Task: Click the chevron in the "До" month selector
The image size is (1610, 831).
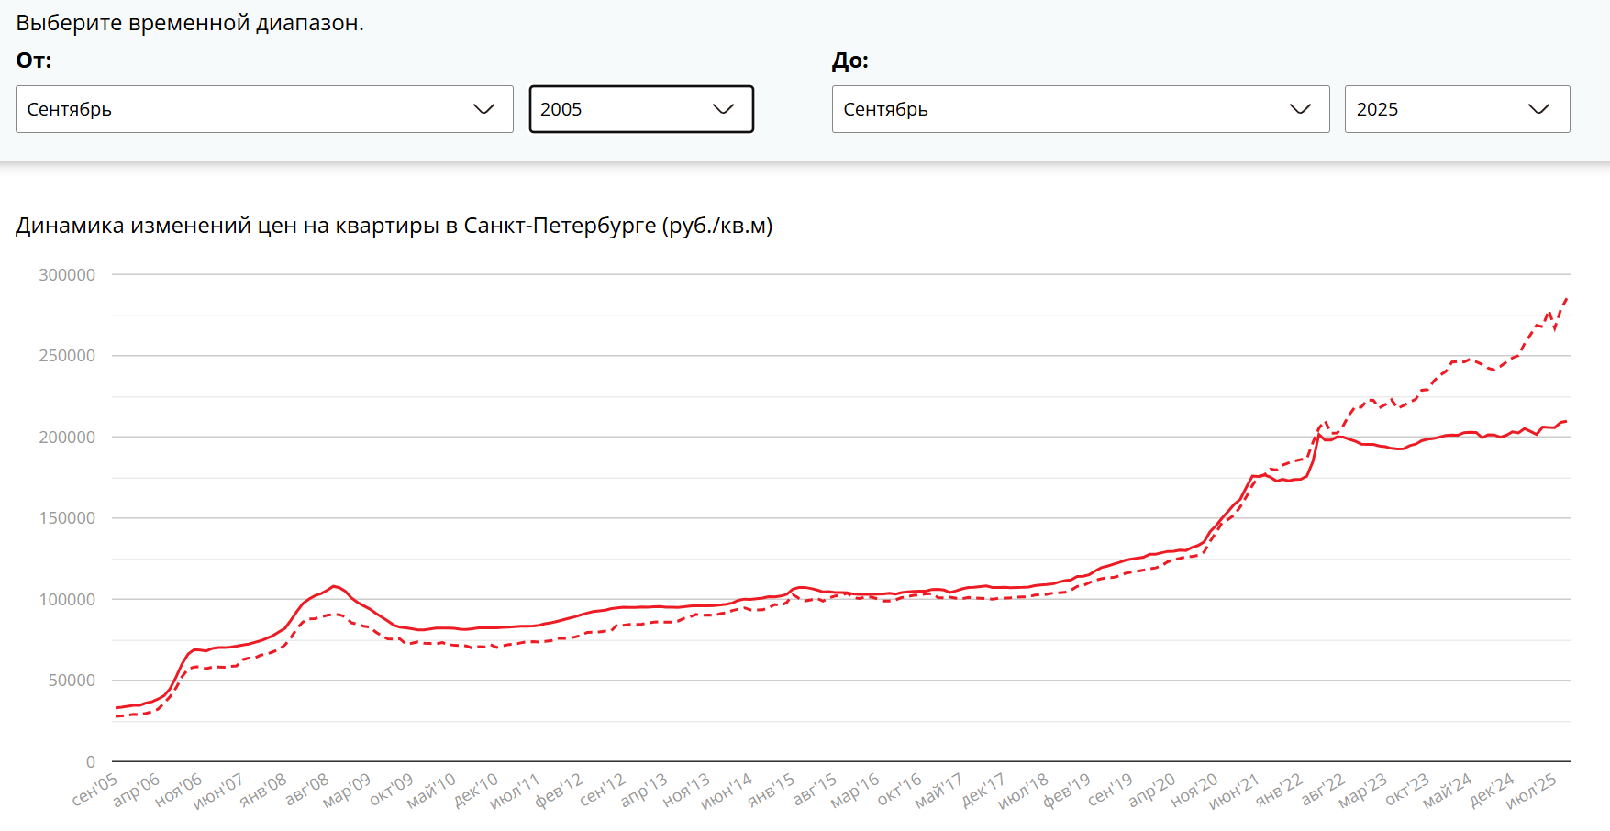Action: click(1300, 109)
